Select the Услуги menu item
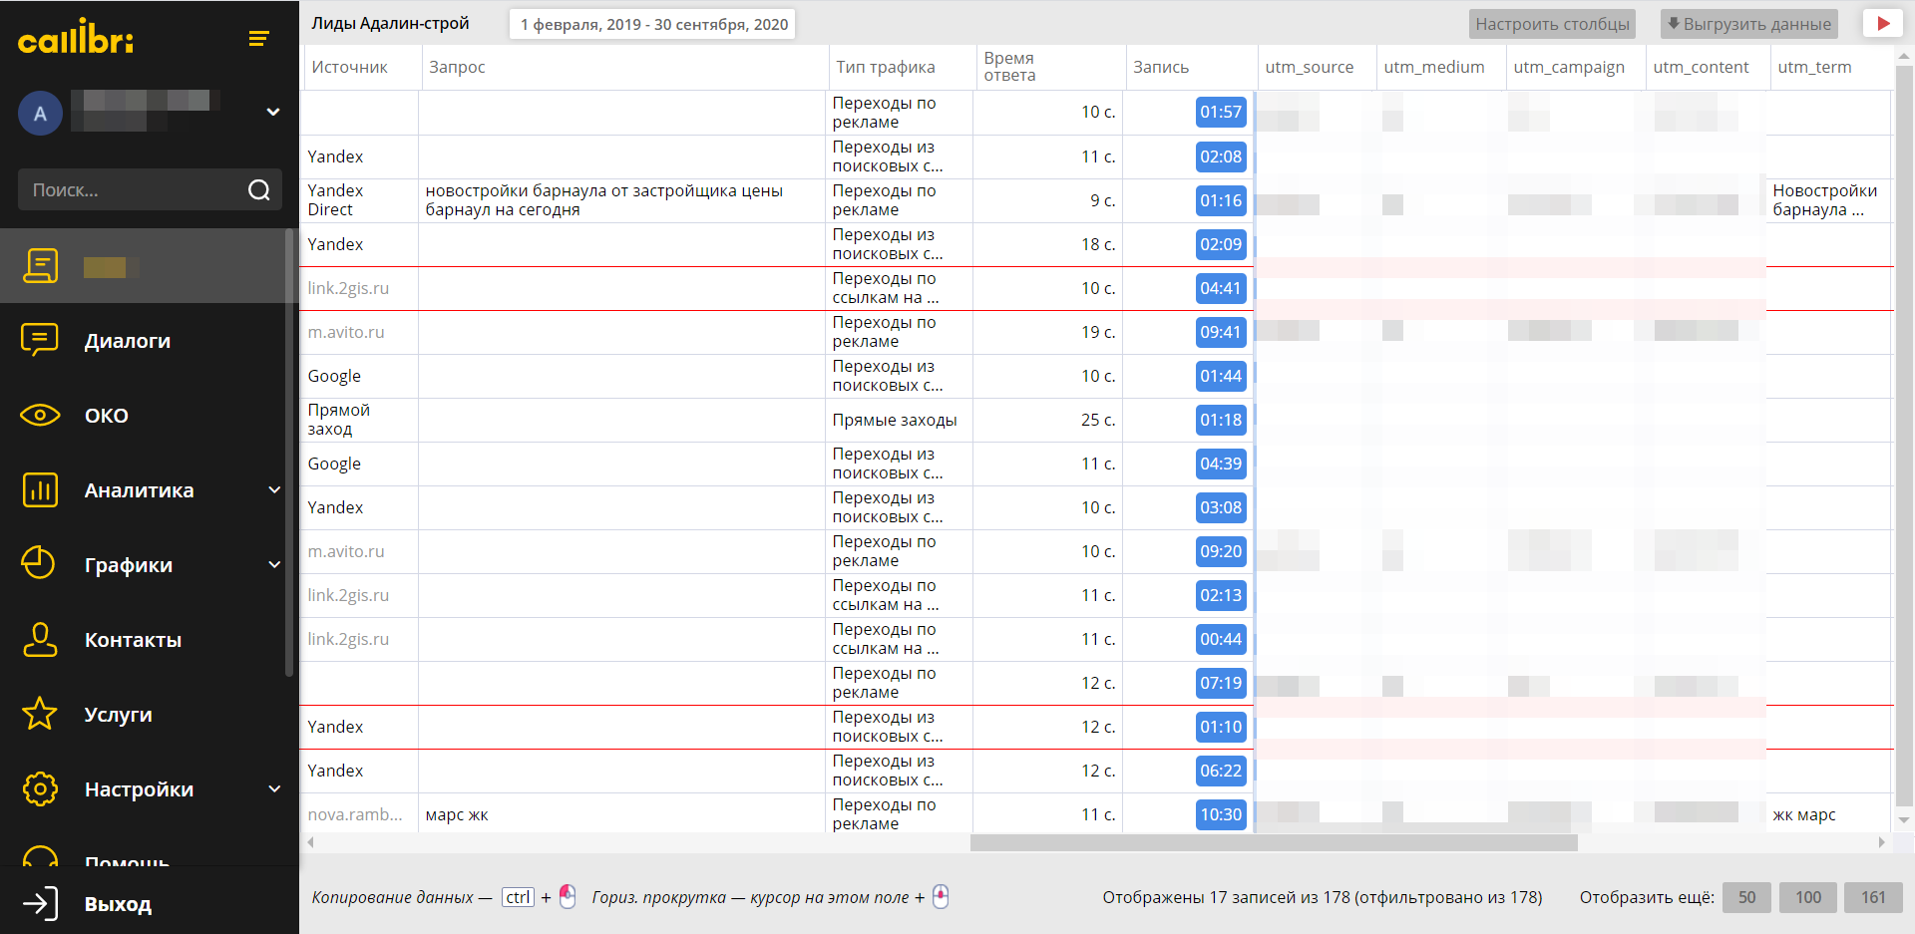The image size is (1915, 934). point(118,715)
